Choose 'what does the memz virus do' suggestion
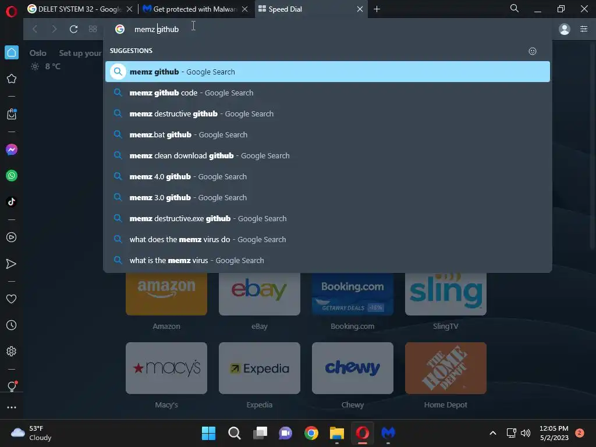 tap(328, 239)
